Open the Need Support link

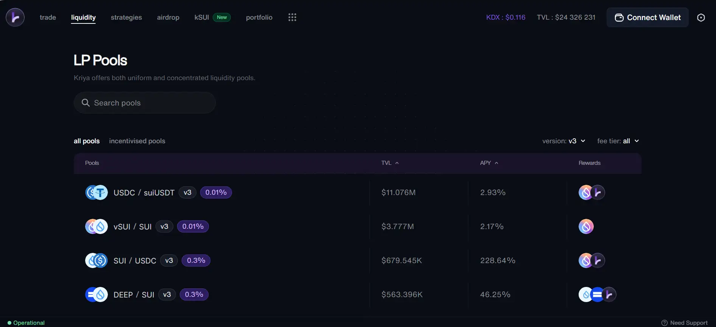[685, 322]
